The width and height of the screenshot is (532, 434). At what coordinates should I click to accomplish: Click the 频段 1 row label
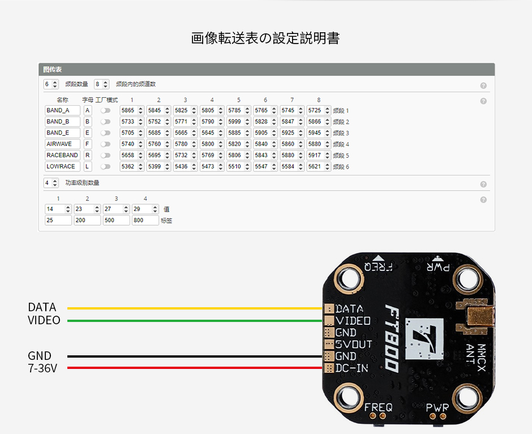click(x=341, y=111)
